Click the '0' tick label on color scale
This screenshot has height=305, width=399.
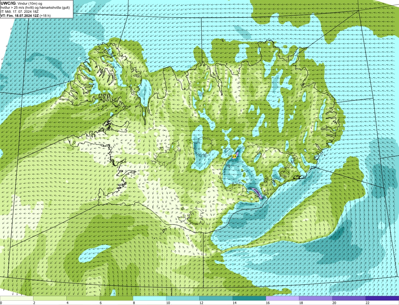click(x=1, y=303)
